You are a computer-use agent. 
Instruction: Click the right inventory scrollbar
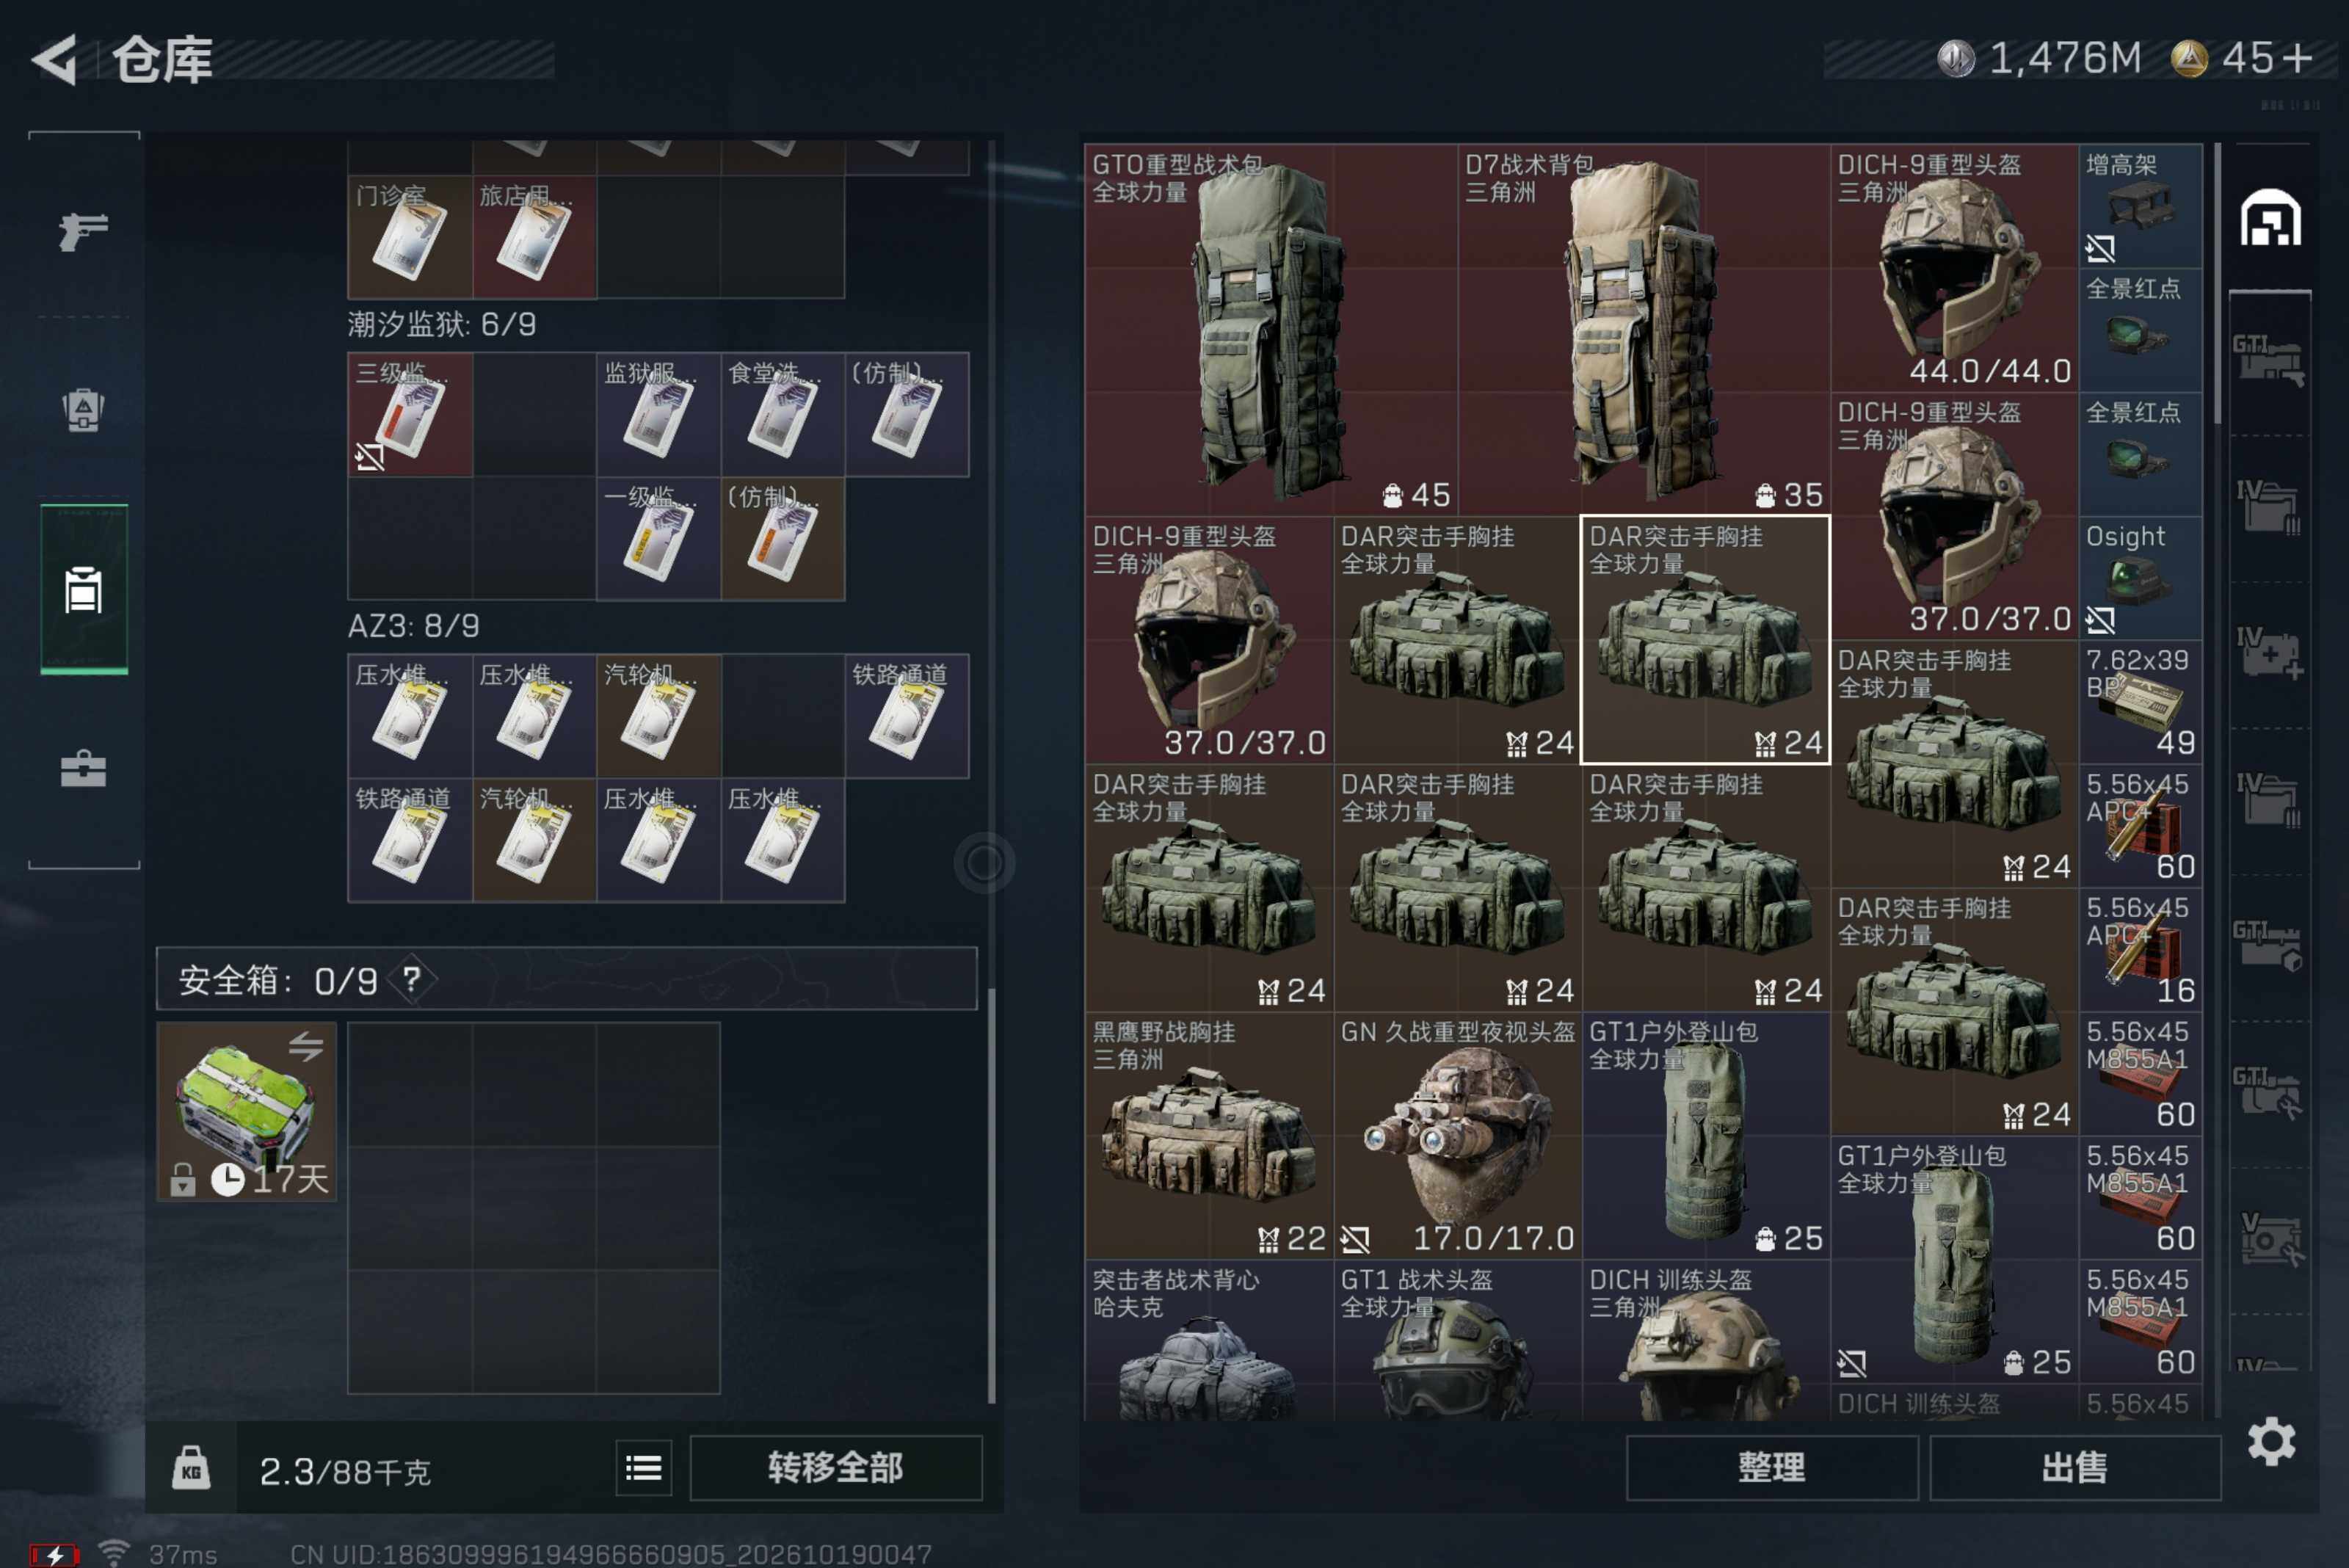(x=2217, y=285)
